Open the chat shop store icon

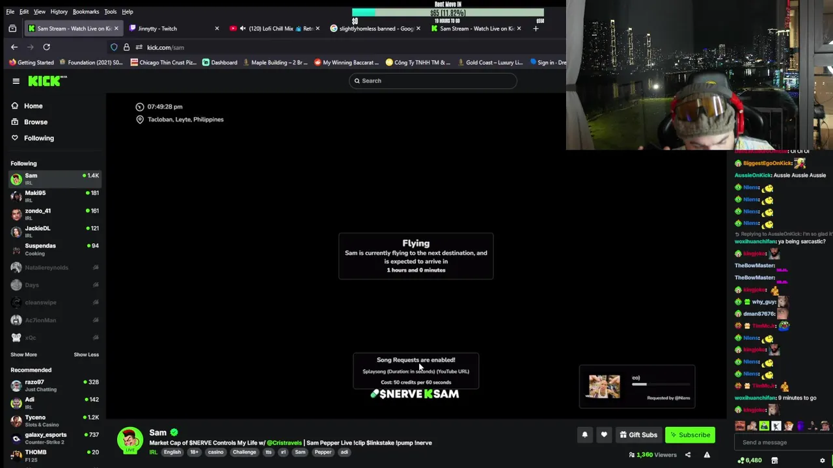pyautogui.click(x=774, y=460)
